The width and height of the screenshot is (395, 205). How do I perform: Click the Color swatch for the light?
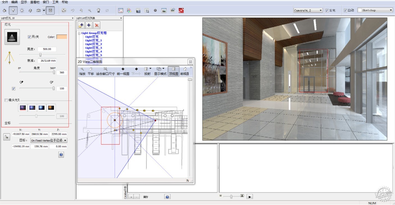62,37
